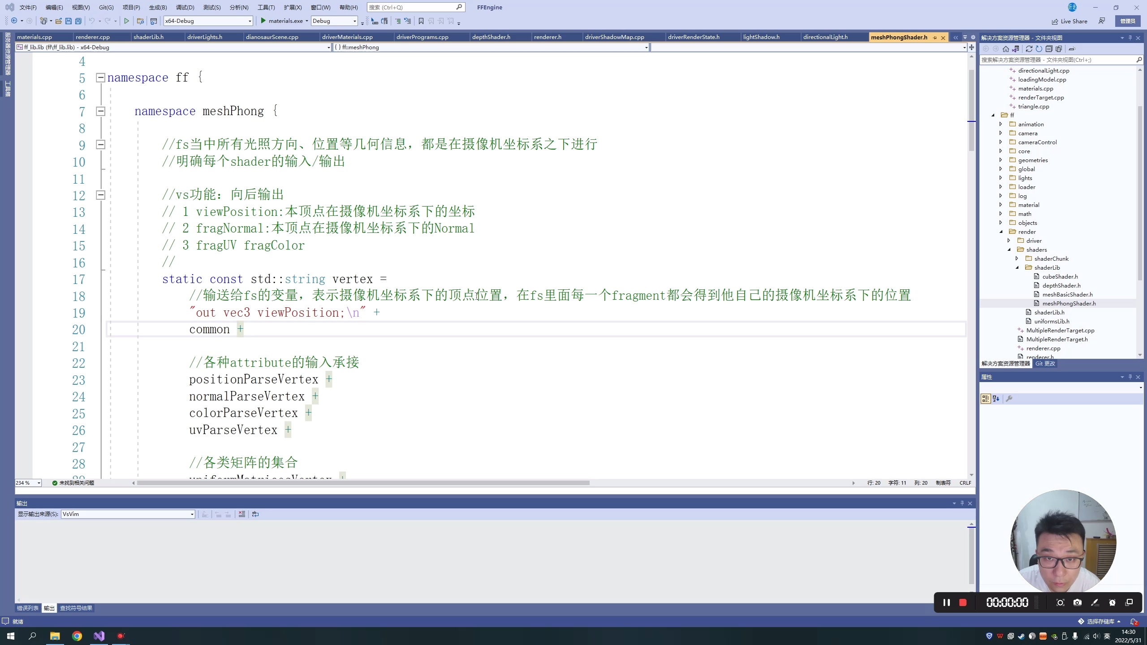Click the Live Share button
This screenshot has height=645, width=1147.
click(x=1069, y=21)
